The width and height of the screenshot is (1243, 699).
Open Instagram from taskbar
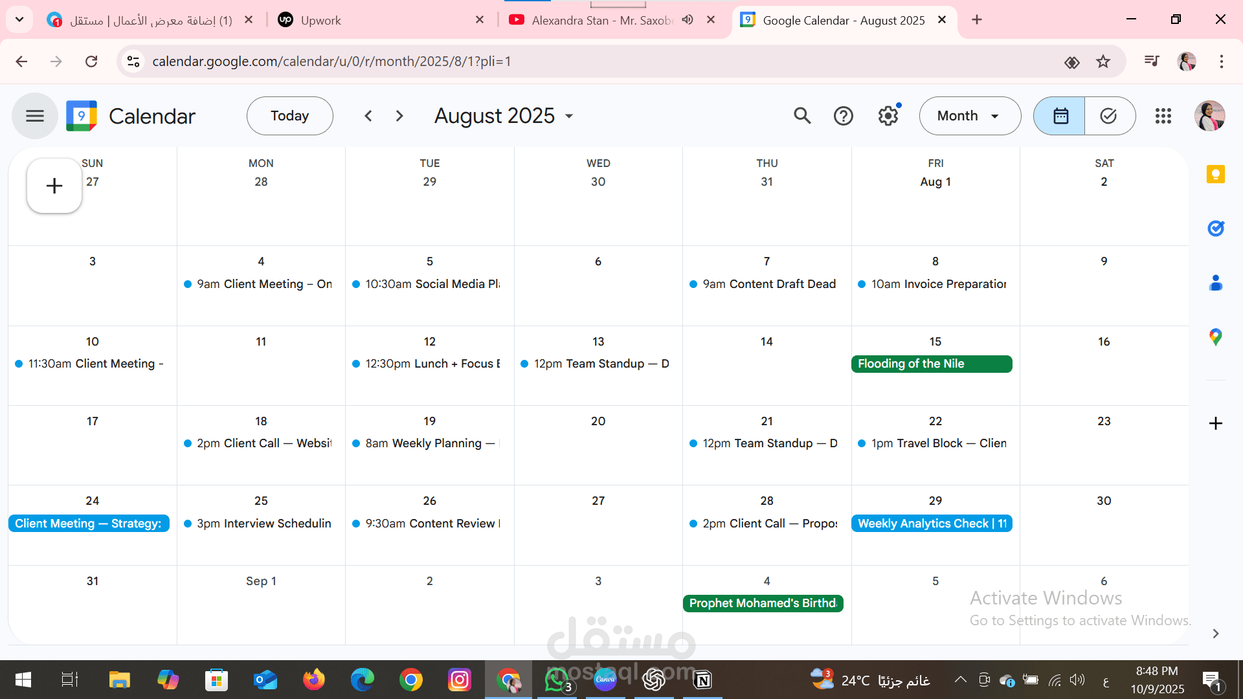[x=459, y=680]
